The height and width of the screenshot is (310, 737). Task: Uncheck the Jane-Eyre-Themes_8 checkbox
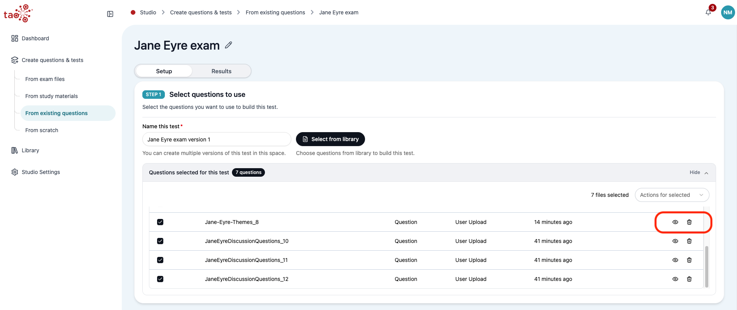160,222
